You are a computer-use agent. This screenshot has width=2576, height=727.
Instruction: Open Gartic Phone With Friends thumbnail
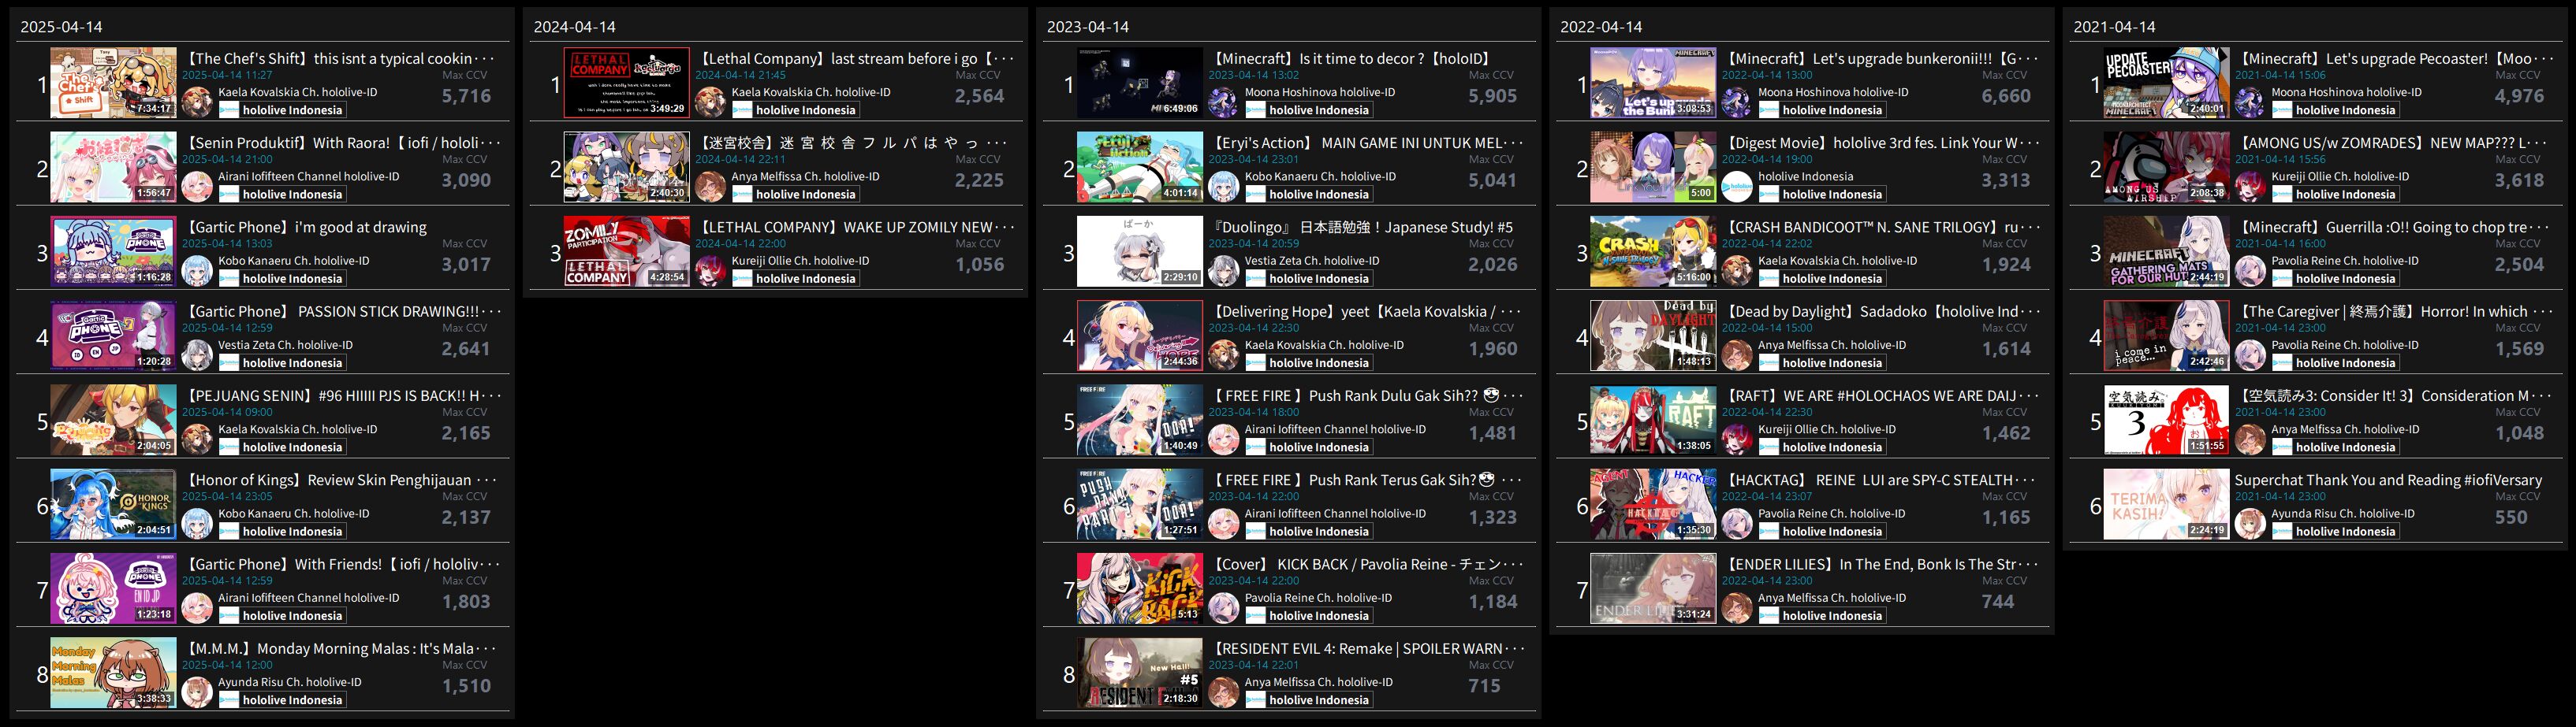(113, 588)
